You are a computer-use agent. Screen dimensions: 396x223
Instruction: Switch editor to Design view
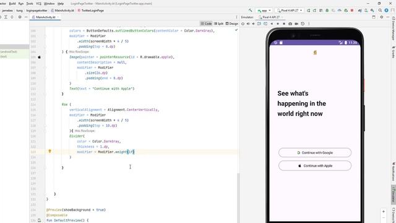pos(231,24)
